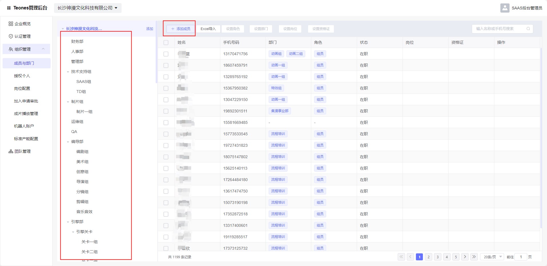The image size is (547, 266).
Task: Click the Teones管理后台 logo icon
Action: pyautogui.click(x=9, y=8)
